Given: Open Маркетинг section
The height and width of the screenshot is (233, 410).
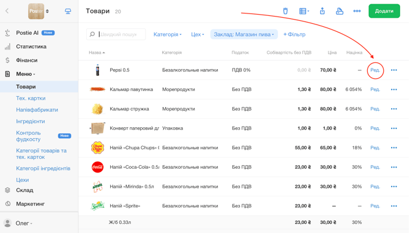Looking at the screenshot, I should click(x=31, y=204).
